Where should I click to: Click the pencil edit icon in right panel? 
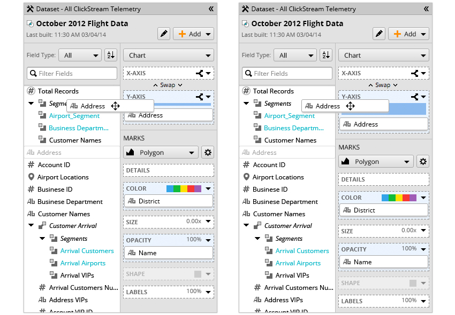(x=379, y=34)
